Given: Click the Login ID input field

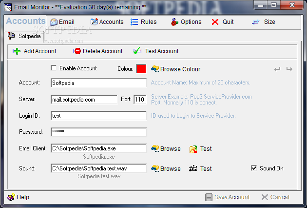Looking at the screenshot, I should [x=98, y=116].
